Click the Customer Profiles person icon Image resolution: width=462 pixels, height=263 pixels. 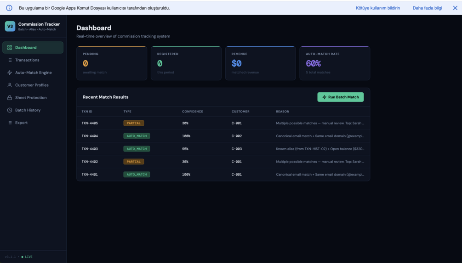(10, 85)
